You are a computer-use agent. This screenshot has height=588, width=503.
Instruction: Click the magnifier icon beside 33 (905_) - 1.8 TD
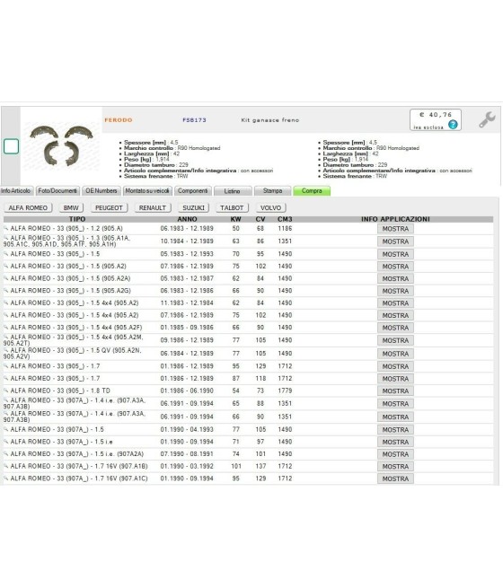coord(5,390)
